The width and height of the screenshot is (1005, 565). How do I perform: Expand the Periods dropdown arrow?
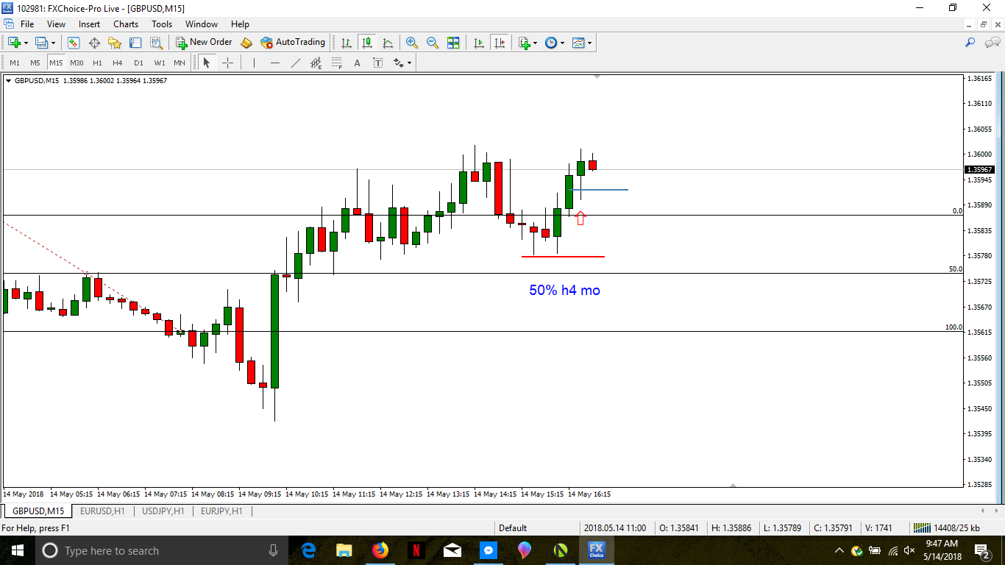562,43
